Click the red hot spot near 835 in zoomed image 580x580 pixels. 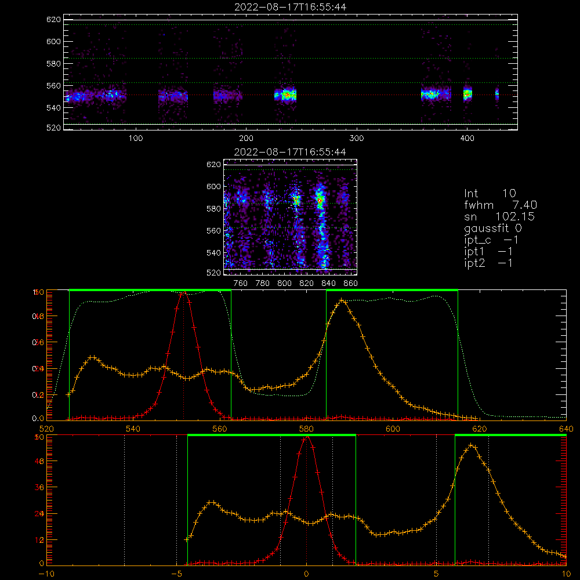(320, 201)
